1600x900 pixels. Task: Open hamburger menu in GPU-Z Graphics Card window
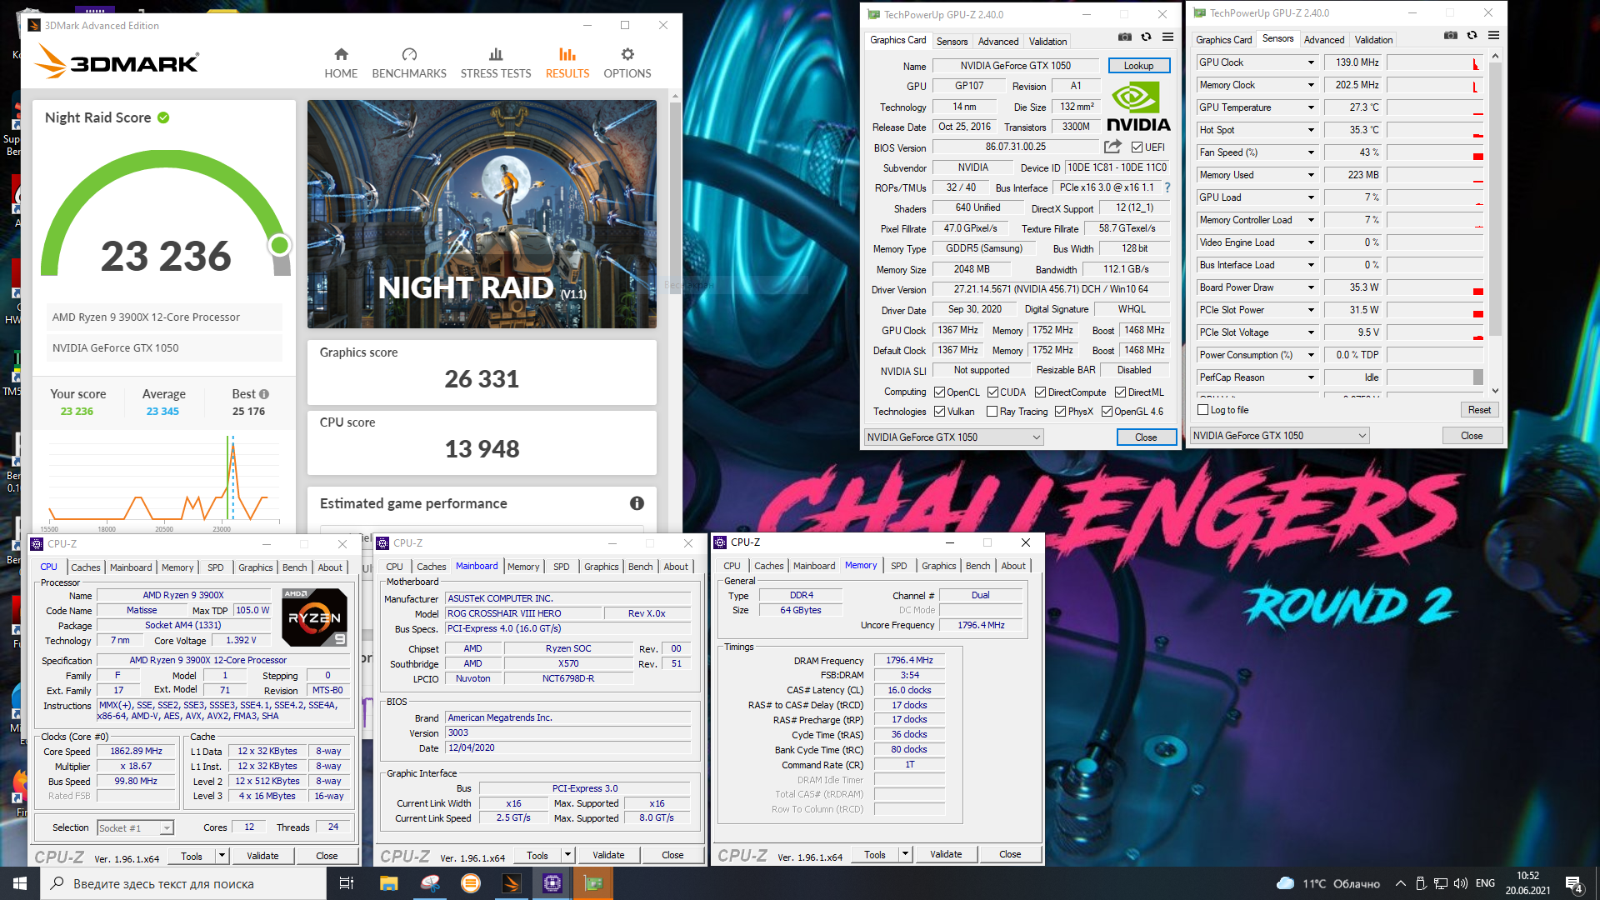1168,37
